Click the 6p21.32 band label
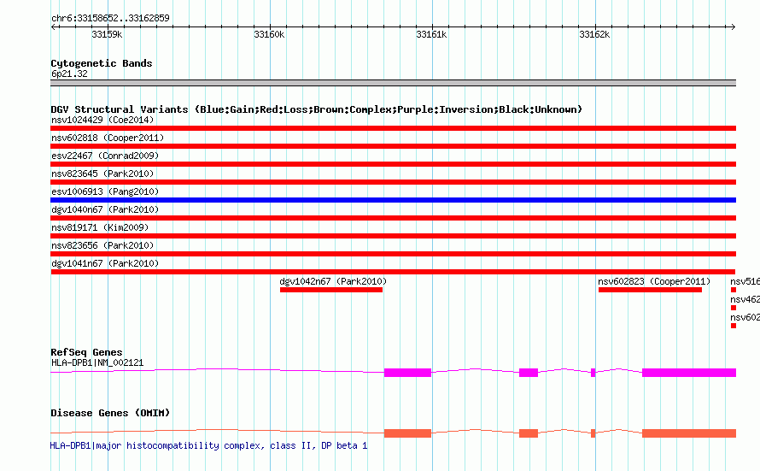Viewport: 760px width, 471px height. pyautogui.click(x=69, y=74)
